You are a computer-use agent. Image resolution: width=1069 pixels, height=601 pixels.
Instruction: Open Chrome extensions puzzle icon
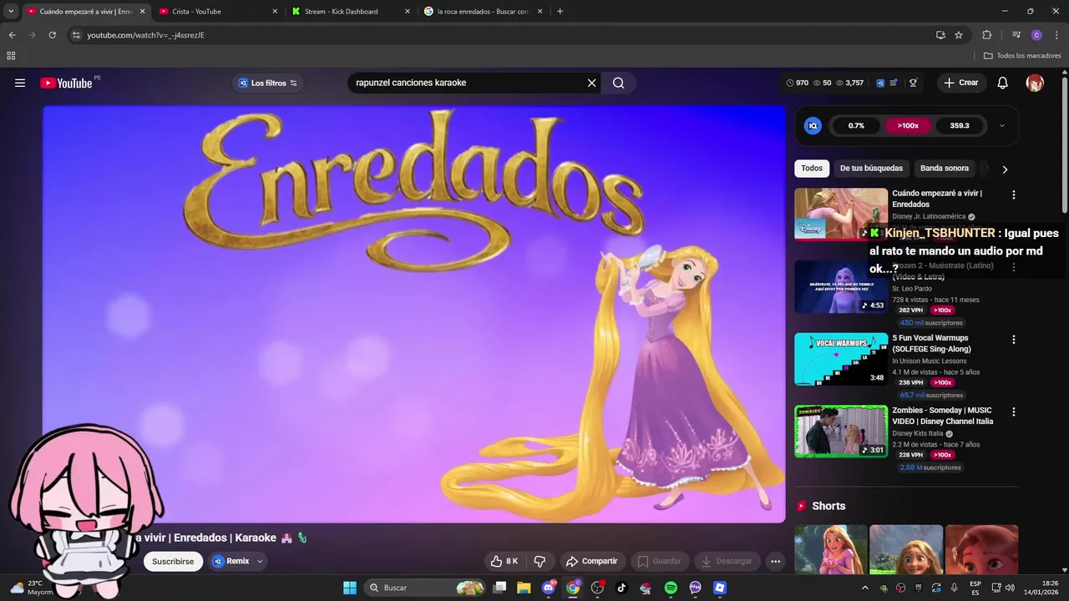(986, 35)
